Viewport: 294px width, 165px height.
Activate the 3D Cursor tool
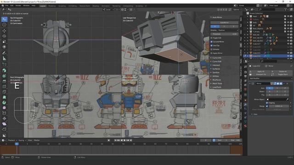[4, 24]
